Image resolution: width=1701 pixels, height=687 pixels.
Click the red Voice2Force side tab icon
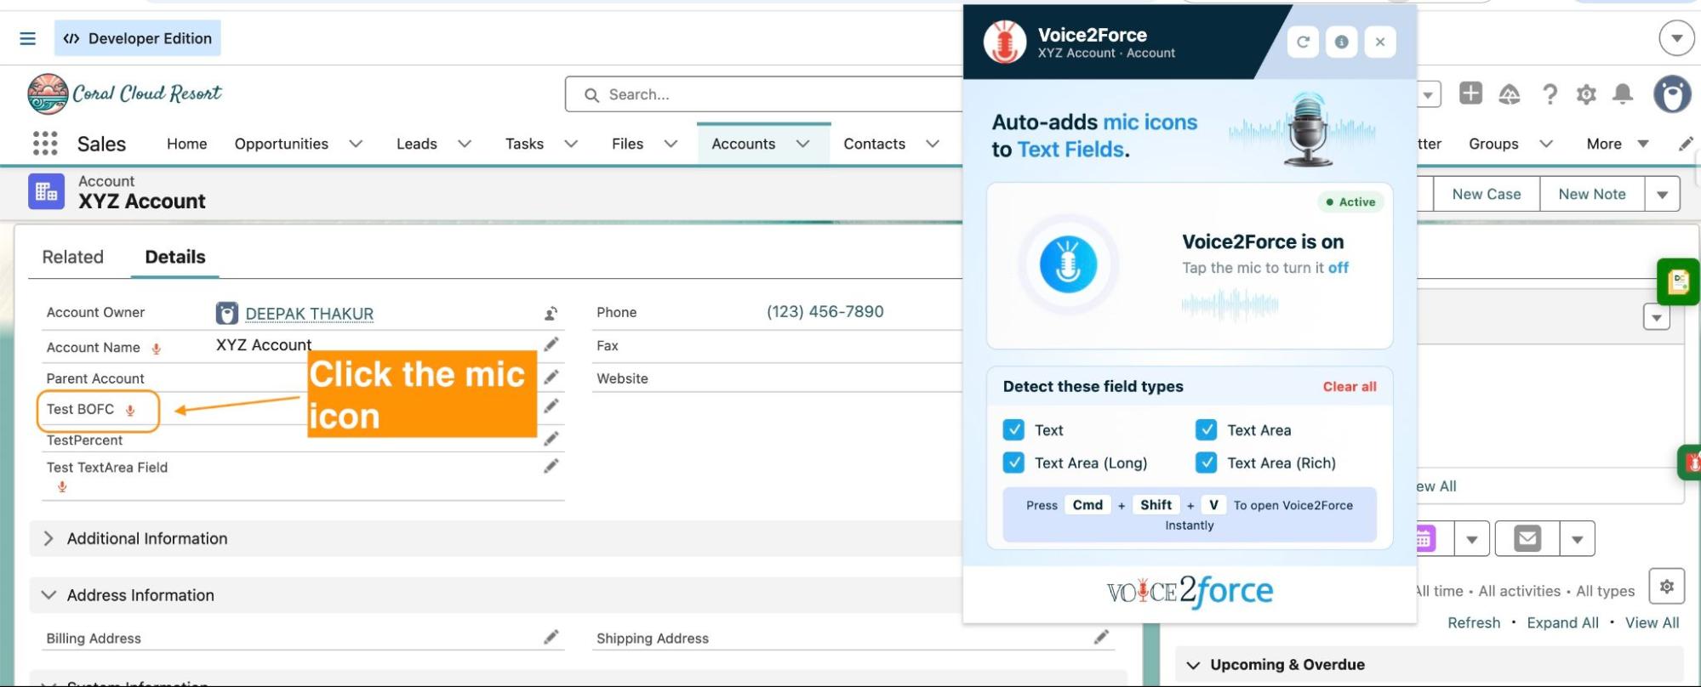pos(1692,463)
